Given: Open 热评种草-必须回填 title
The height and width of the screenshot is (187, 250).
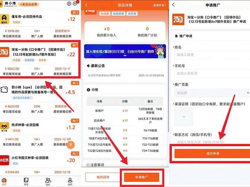Looking at the screenshot, I should click(x=25, y=125).
